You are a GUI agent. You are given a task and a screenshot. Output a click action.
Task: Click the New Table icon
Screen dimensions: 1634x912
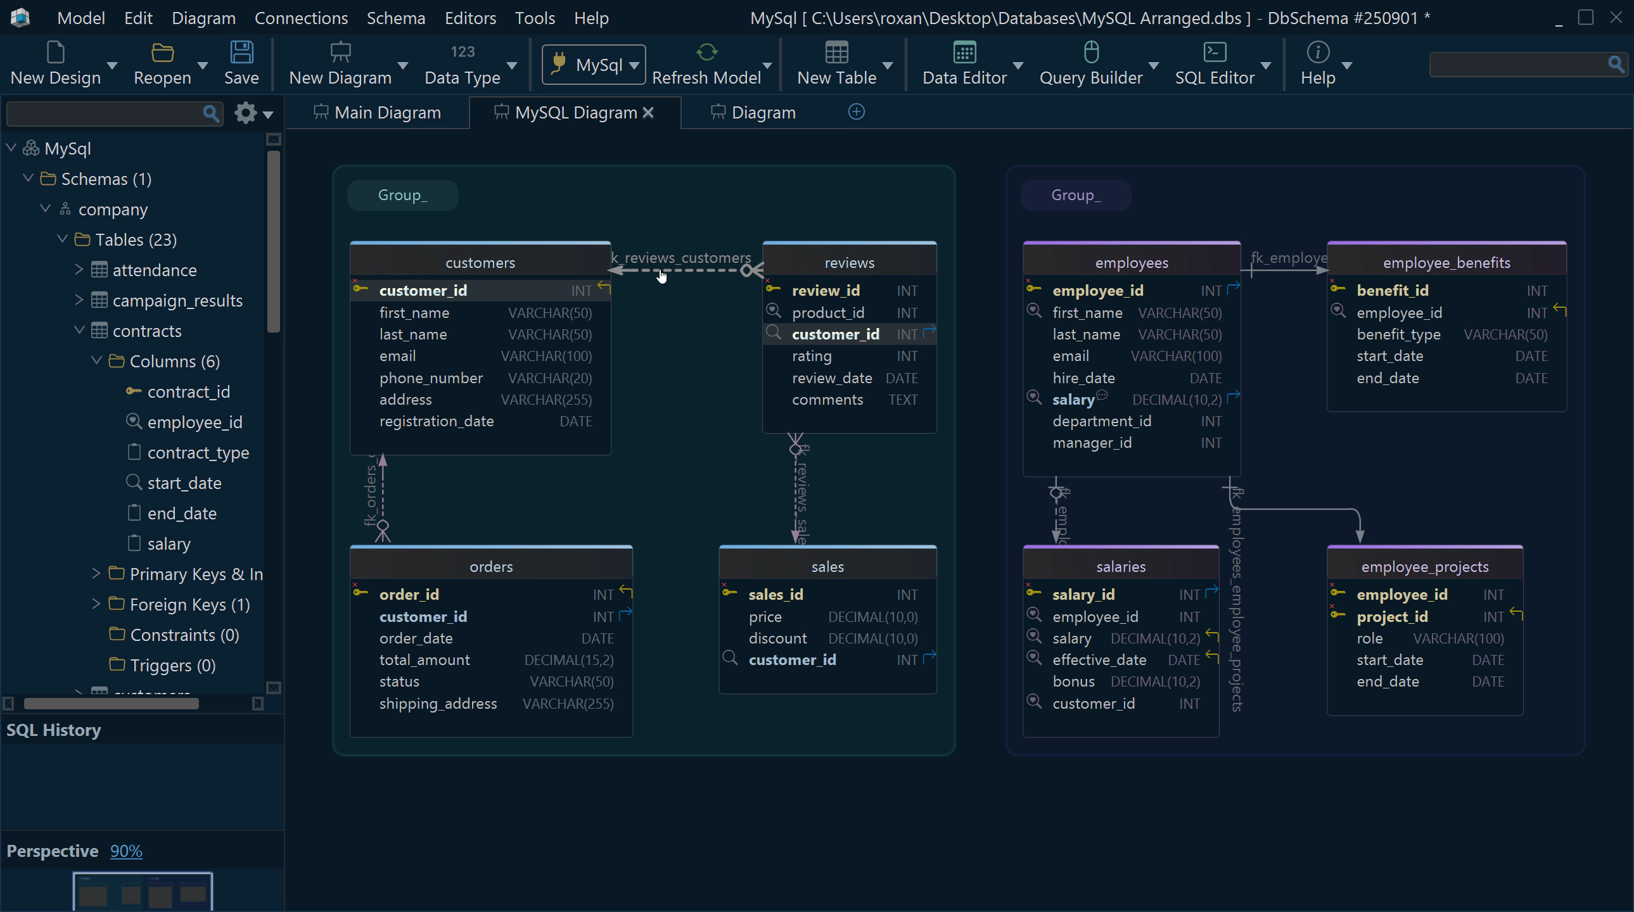click(837, 53)
